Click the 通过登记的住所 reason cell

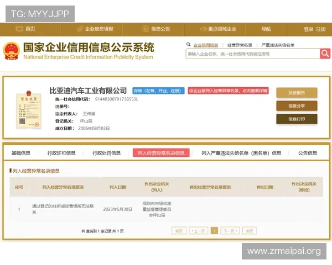pyautogui.click(x=63, y=209)
